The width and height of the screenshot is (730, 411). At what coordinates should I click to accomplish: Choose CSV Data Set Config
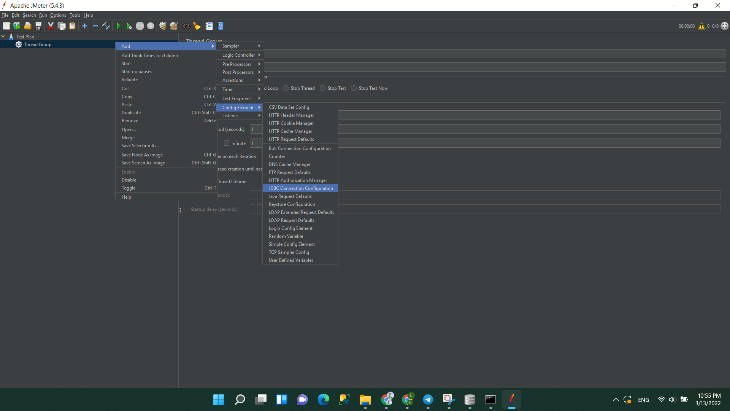(x=300, y=107)
